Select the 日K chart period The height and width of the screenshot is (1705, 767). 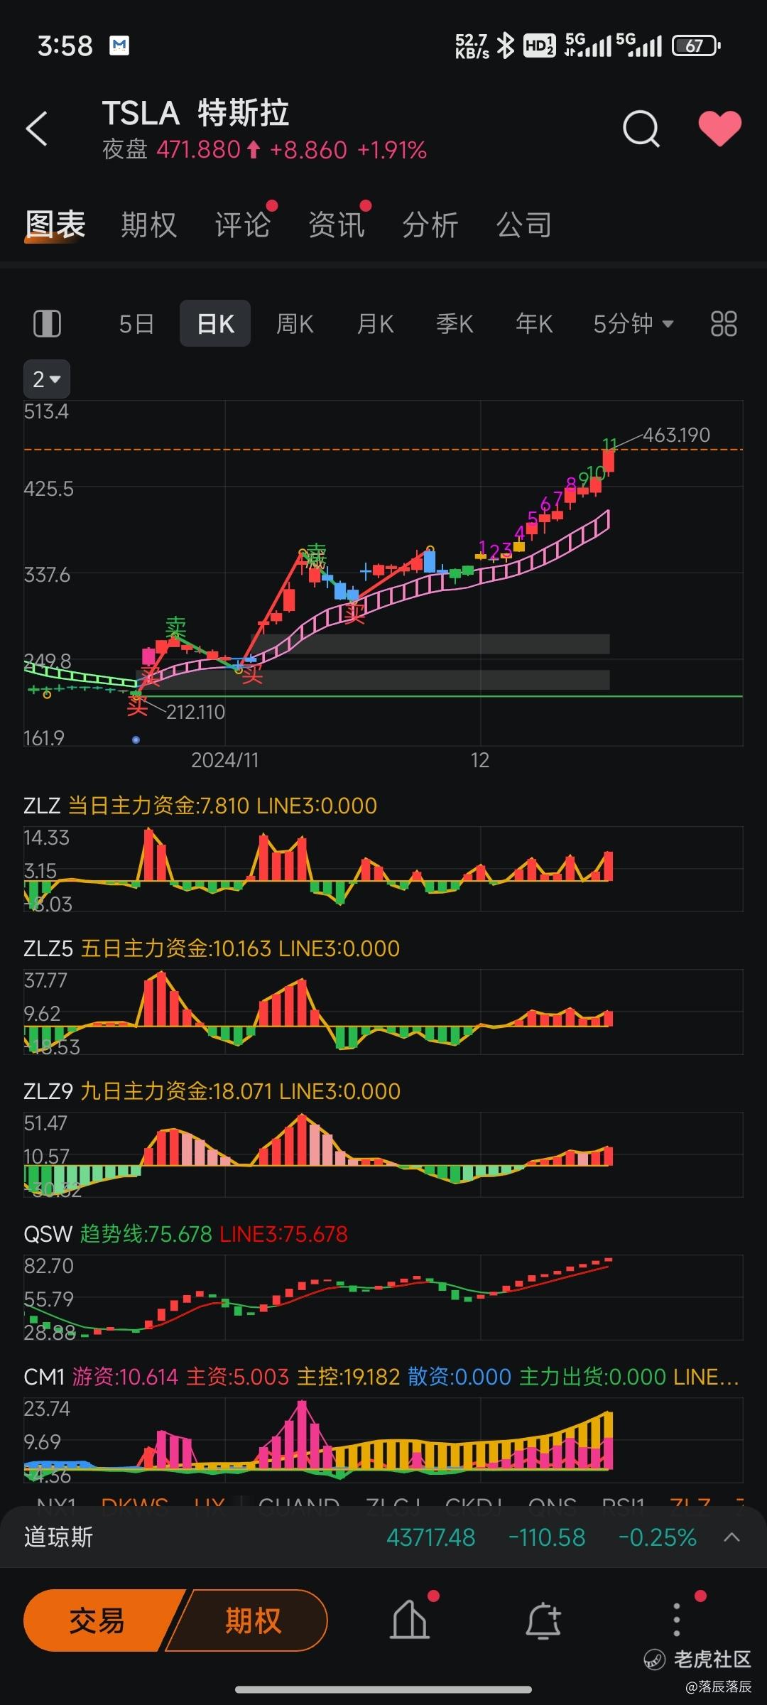pyautogui.click(x=215, y=324)
